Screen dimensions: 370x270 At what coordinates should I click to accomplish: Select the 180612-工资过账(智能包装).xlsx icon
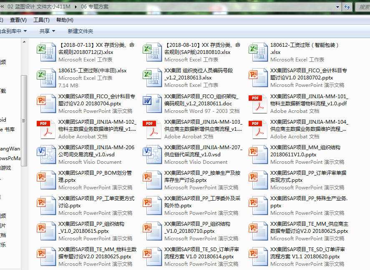[258, 52]
